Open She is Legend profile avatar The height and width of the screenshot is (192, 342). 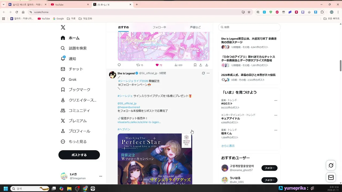tap(112, 75)
